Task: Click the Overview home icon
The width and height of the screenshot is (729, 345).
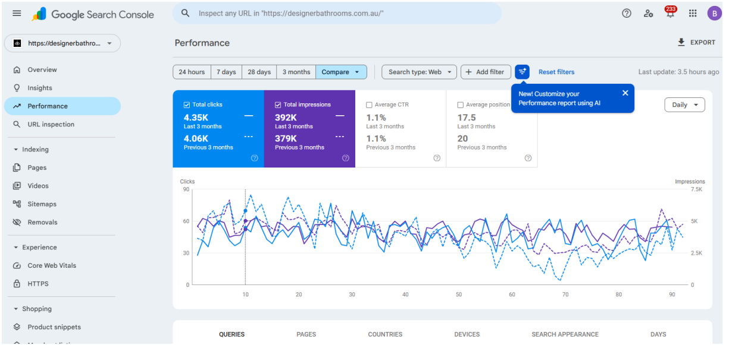Action: 17,69
